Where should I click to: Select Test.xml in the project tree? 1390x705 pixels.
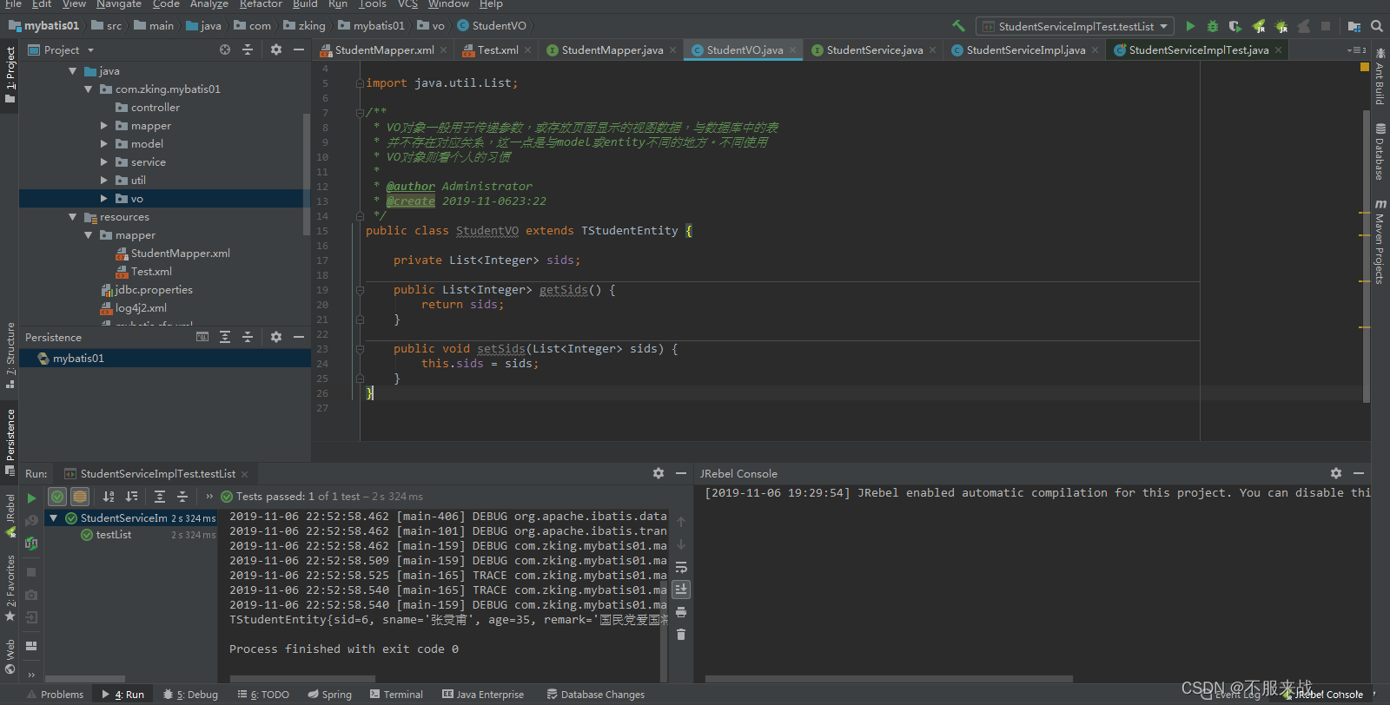pos(151,272)
